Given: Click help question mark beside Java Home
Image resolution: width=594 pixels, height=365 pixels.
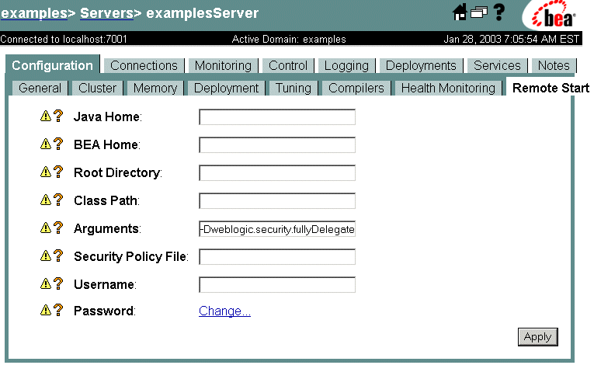Looking at the screenshot, I should (58, 116).
